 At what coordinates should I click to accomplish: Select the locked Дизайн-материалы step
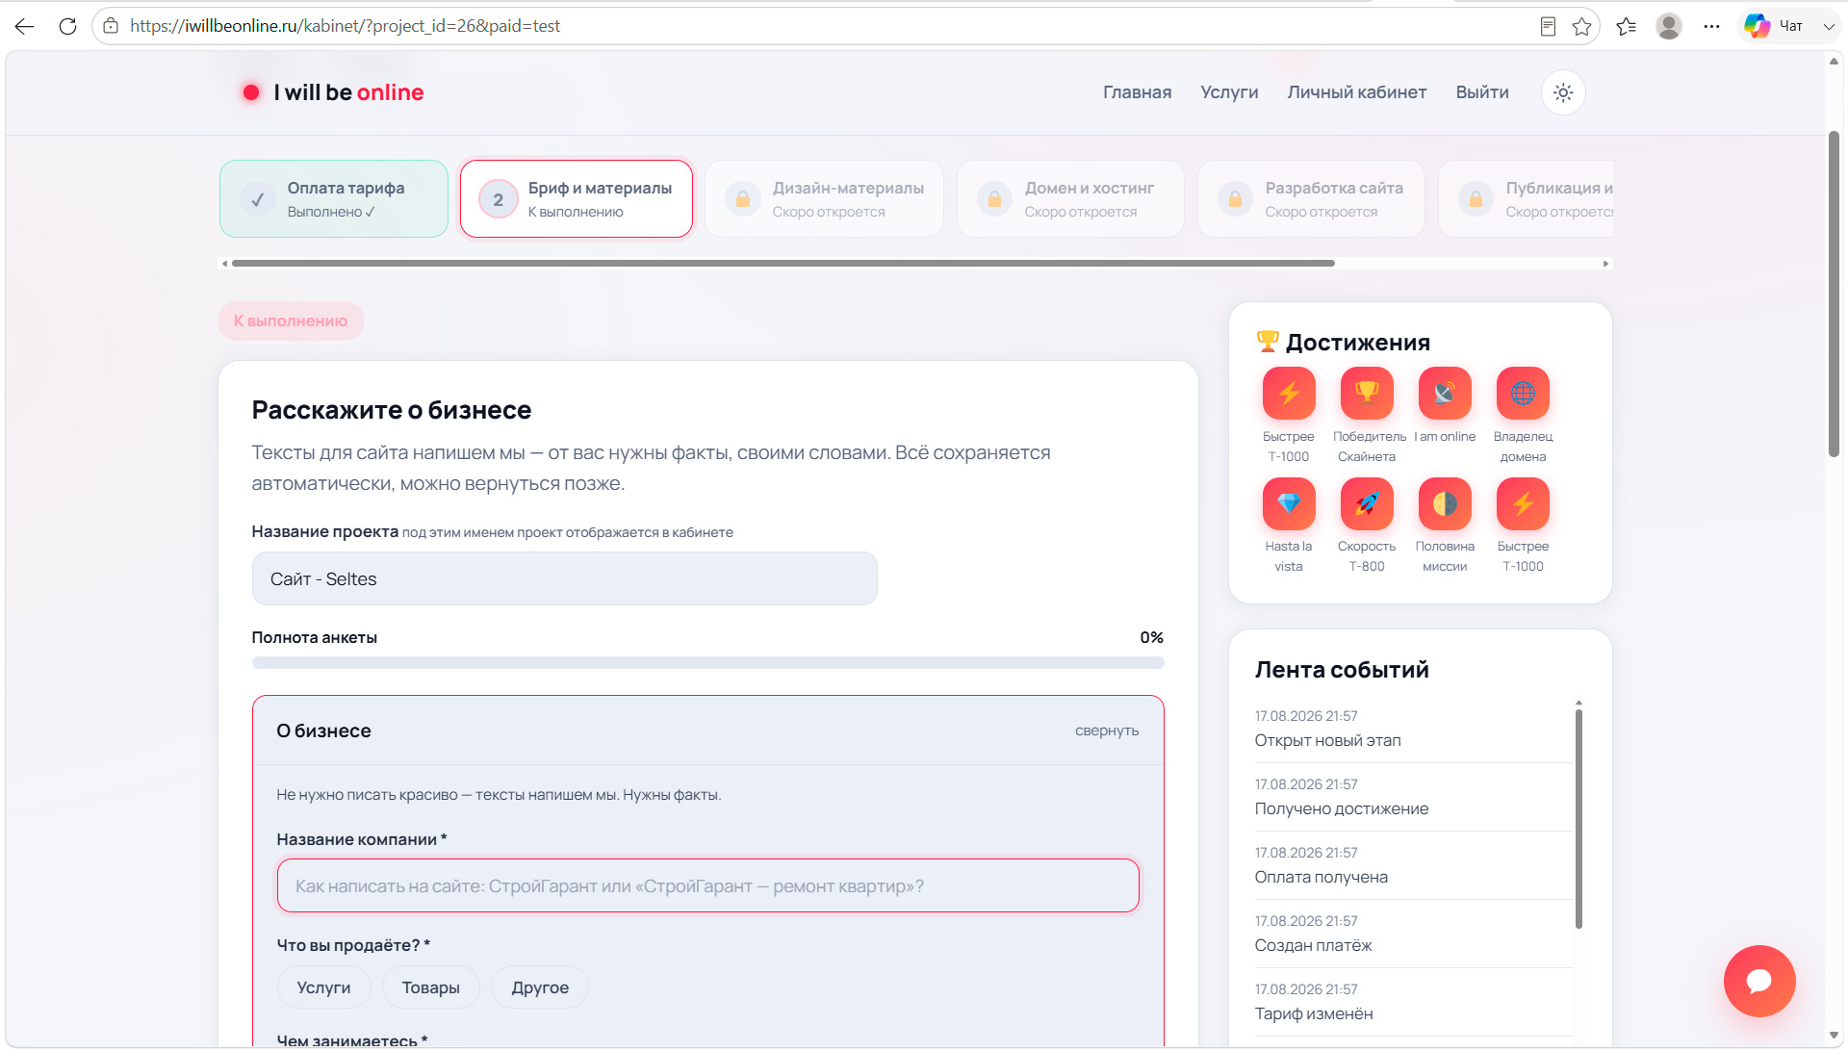[x=825, y=198]
